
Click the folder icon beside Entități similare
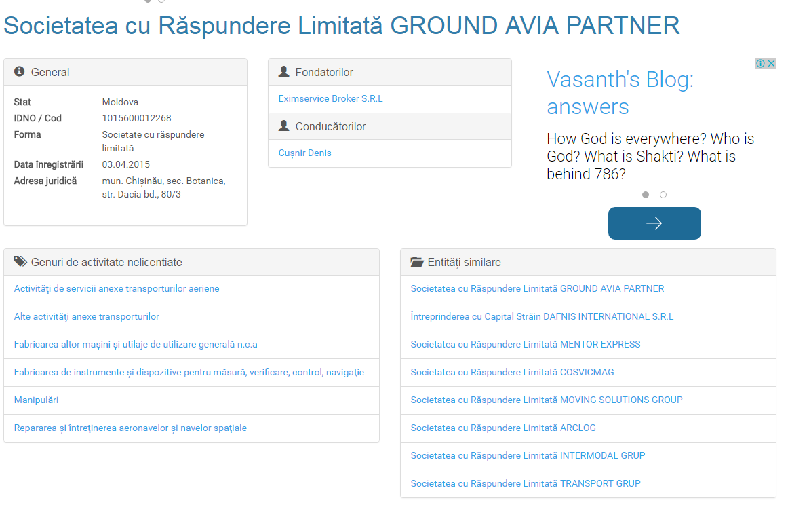pos(416,262)
